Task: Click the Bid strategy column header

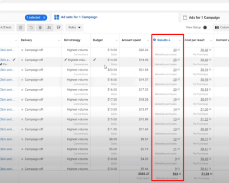Action: coord(72,40)
